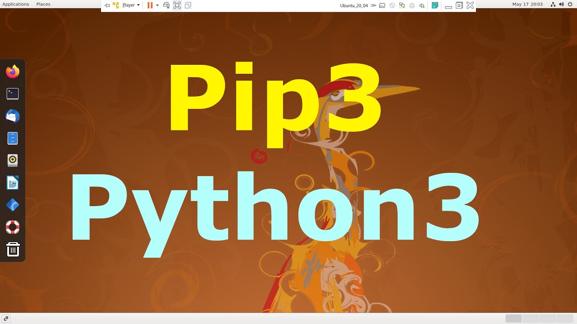The image size is (577, 324).
Task: Click the sound card device icon
Action: point(422,5)
